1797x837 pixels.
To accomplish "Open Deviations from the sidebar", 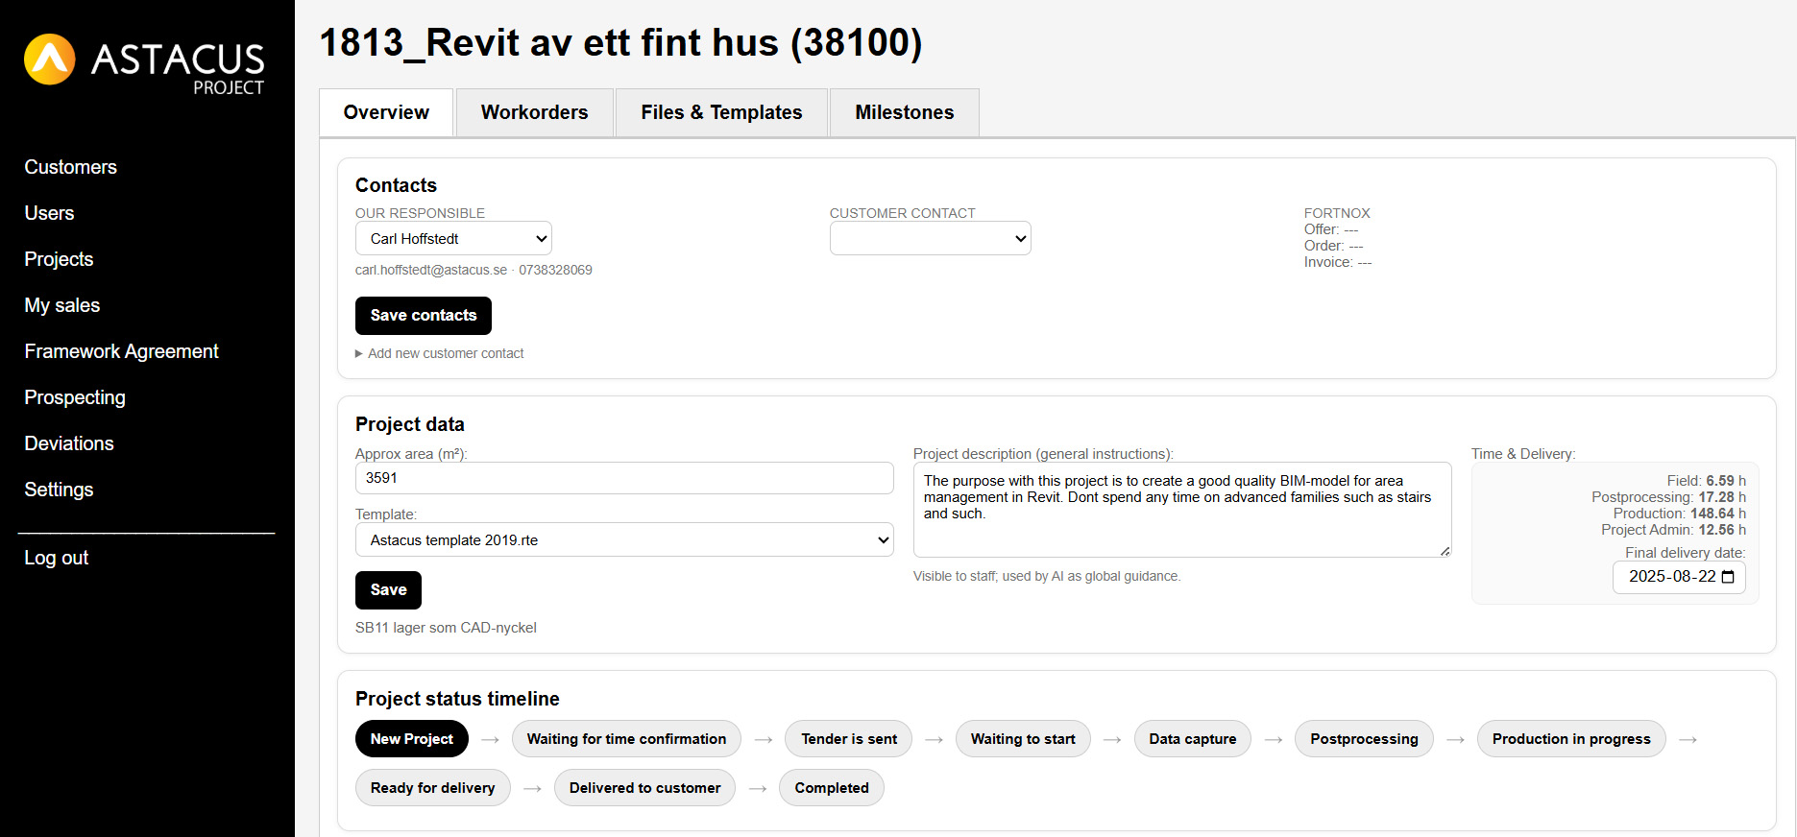I will click(x=69, y=443).
